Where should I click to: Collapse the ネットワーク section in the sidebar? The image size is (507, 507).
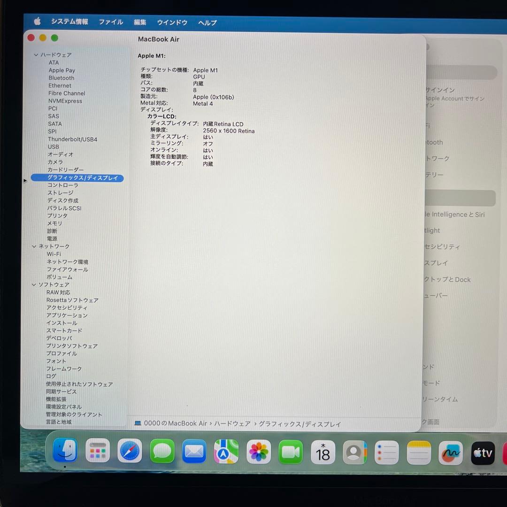point(33,246)
